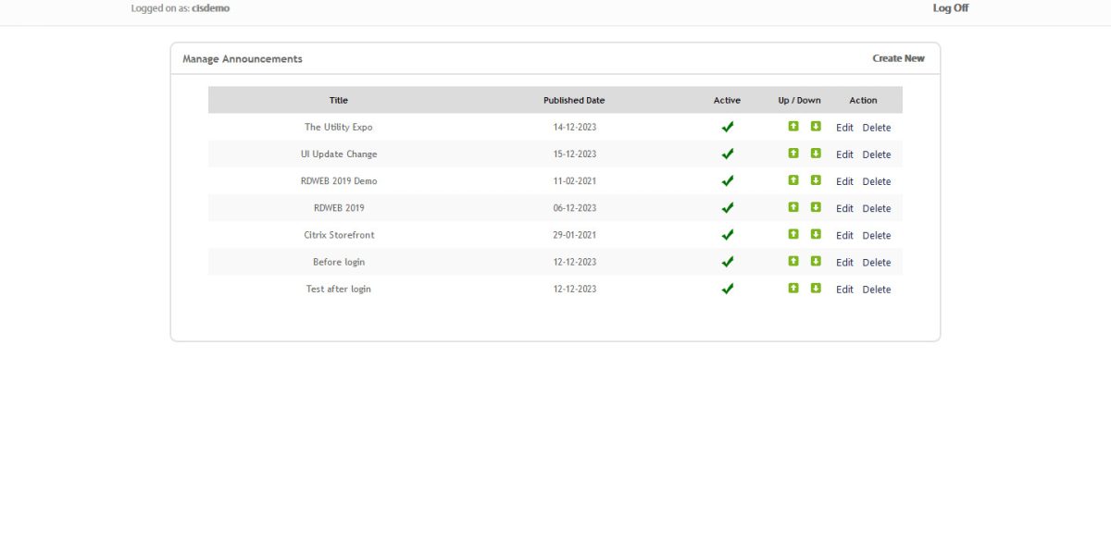
Task: Edit "The Utility Expo" announcement
Action: point(844,127)
